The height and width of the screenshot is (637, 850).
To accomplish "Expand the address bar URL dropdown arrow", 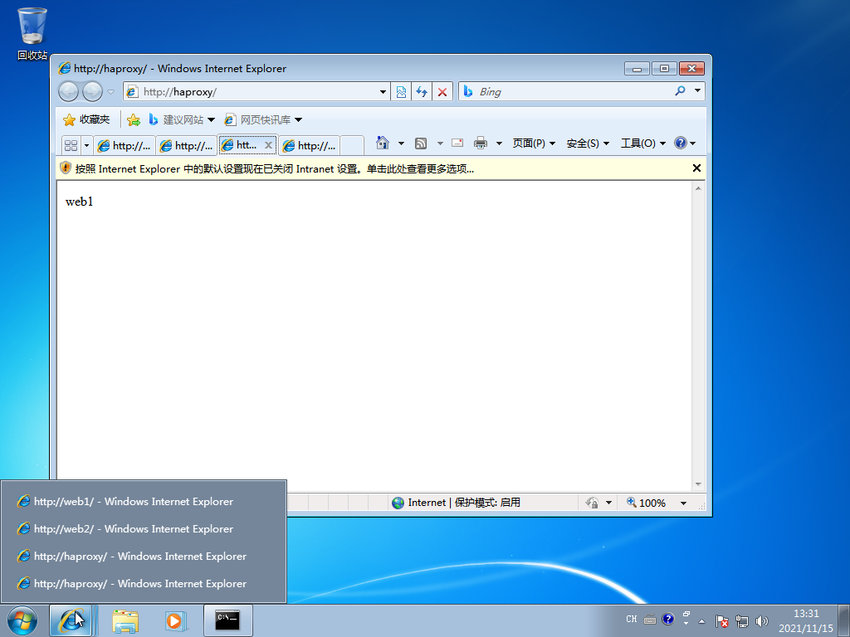I will tap(383, 92).
